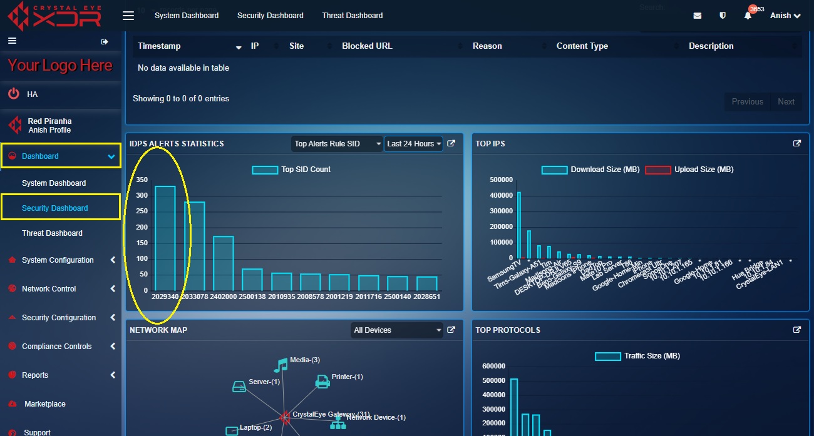
Task: Open the shield icon in header
Action: tap(723, 16)
